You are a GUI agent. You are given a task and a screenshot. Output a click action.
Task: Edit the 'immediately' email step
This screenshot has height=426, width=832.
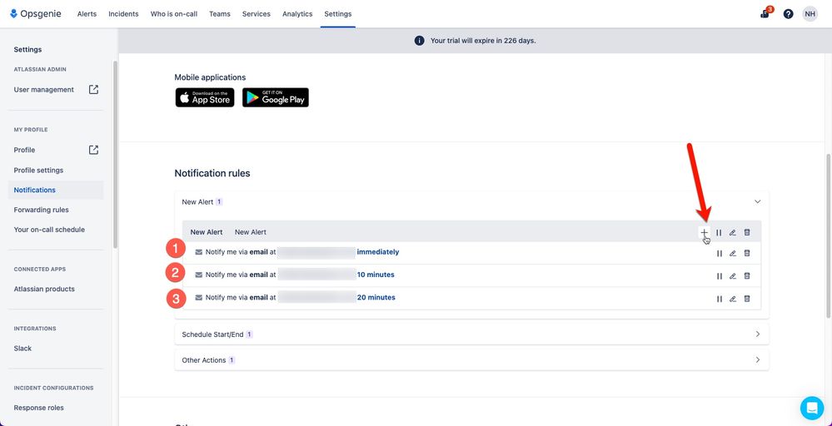coord(733,253)
